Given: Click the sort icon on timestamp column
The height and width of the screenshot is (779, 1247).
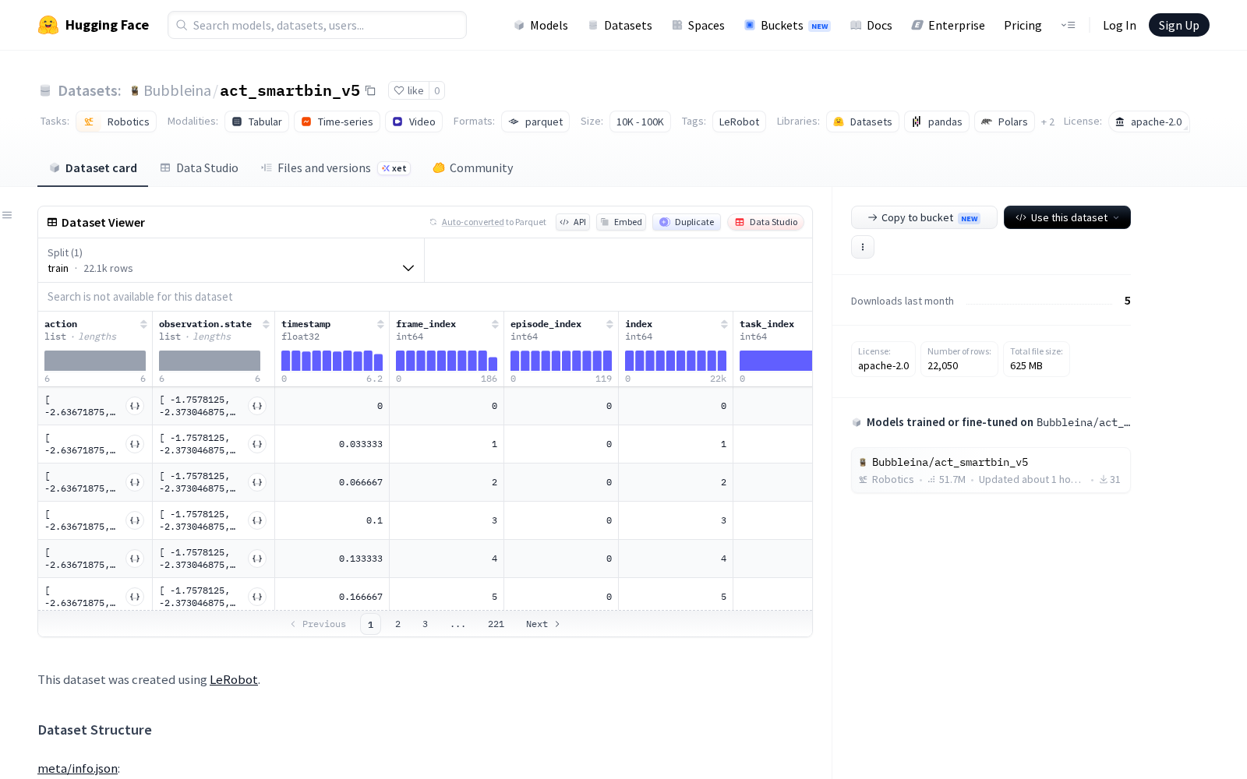Looking at the screenshot, I should point(380,324).
